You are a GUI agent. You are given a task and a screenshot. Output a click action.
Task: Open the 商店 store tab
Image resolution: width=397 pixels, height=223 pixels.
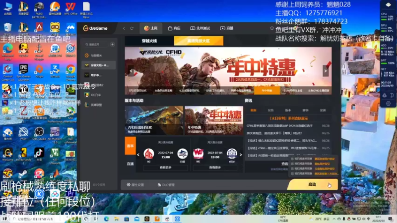point(174,28)
